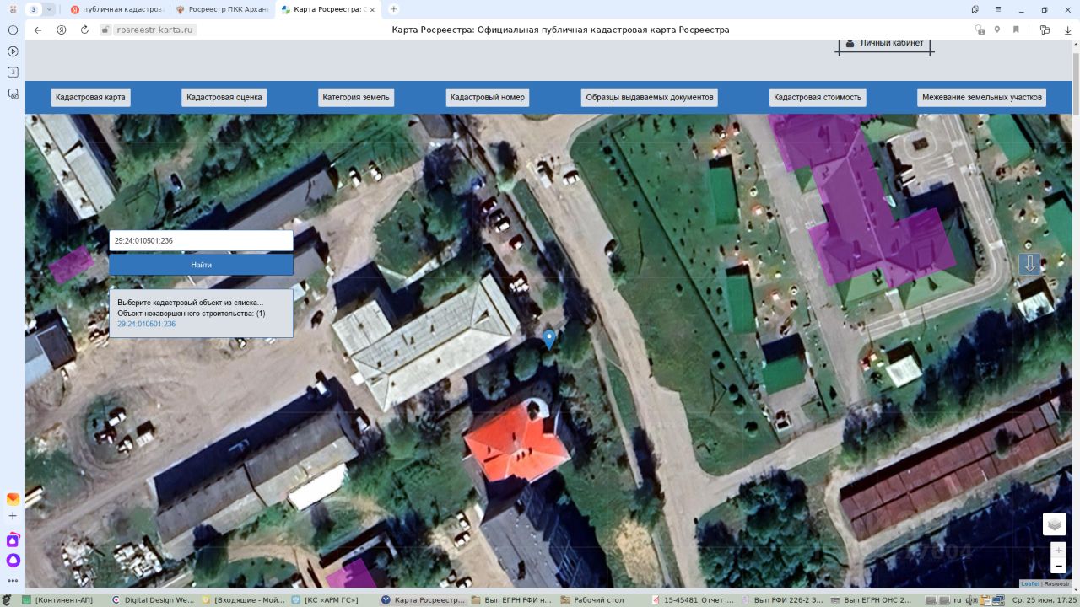
Task: Open КС «АРМ ГС» taskbar window
Action: [x=326, y=600]
